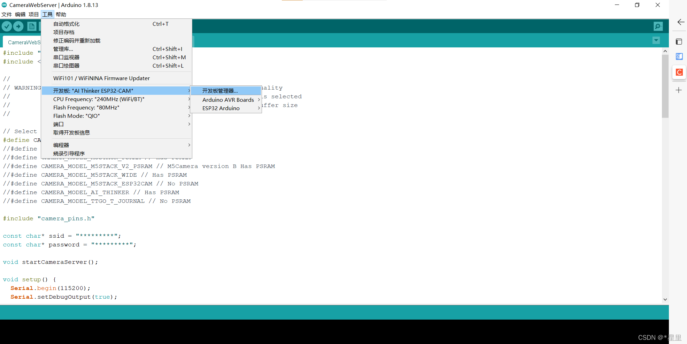Click the Upload arrow toolbar button

[18, 26]
